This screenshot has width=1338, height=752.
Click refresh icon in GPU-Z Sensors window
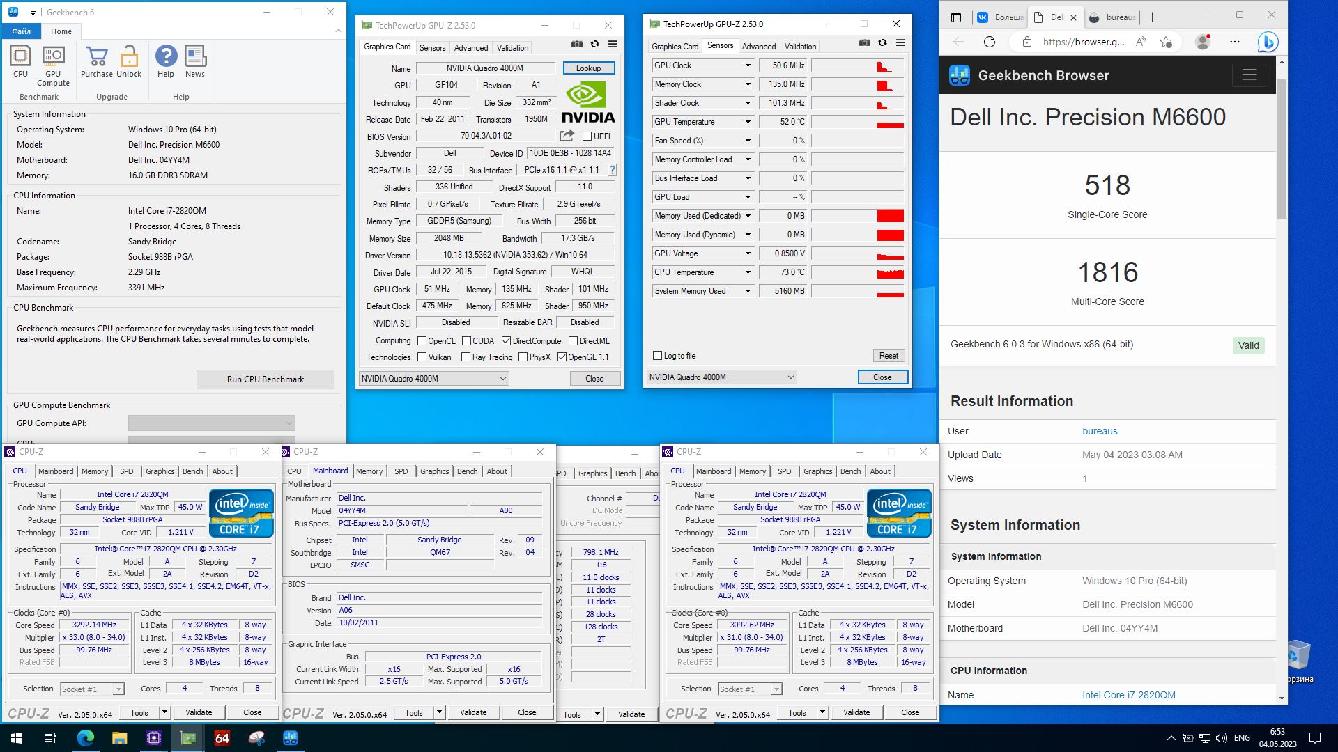[882, 42]
